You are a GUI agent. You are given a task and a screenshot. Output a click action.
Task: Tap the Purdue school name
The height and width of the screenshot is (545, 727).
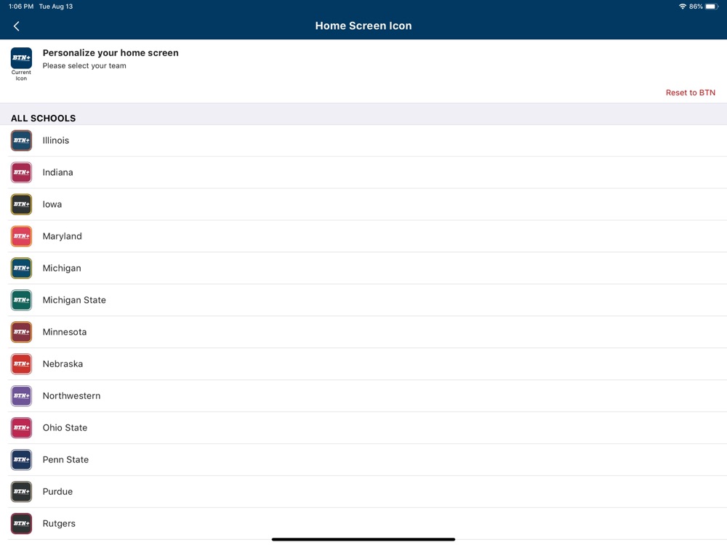pyautogui.click(x=57, y=492)
